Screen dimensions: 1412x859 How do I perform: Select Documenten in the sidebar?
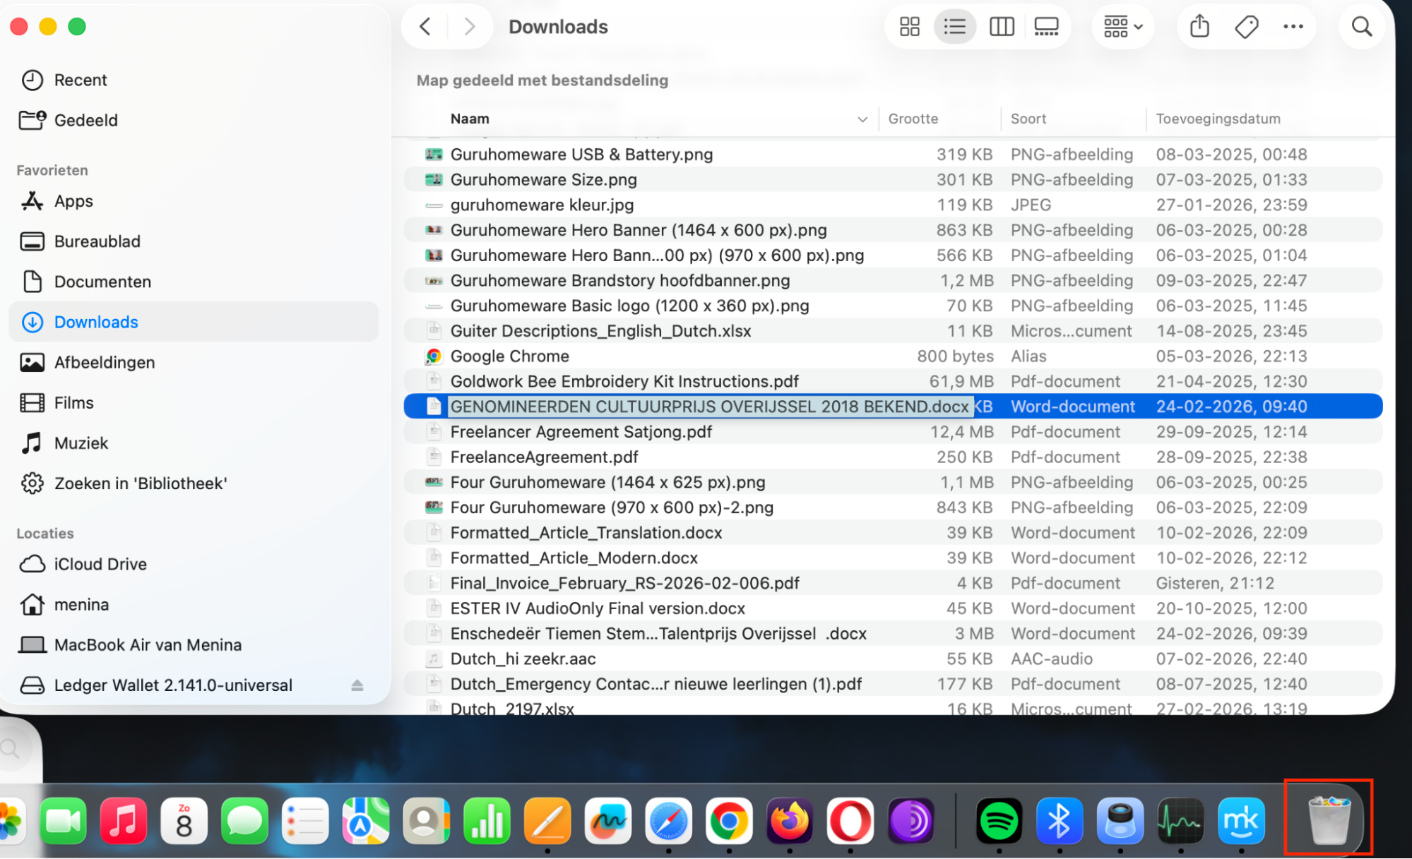tap(102, 281)
